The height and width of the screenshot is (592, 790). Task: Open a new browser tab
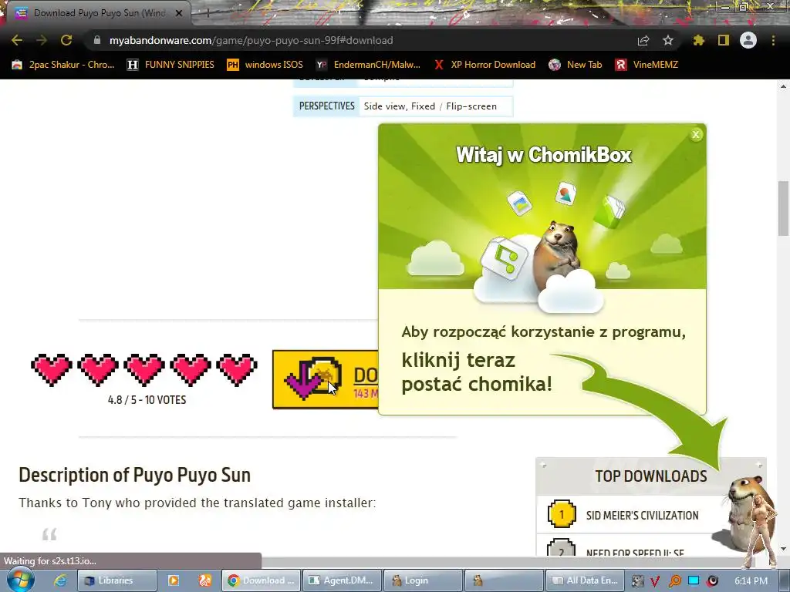pos(208,13)
